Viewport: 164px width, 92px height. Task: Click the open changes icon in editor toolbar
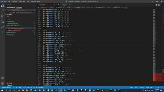point(156,5)
